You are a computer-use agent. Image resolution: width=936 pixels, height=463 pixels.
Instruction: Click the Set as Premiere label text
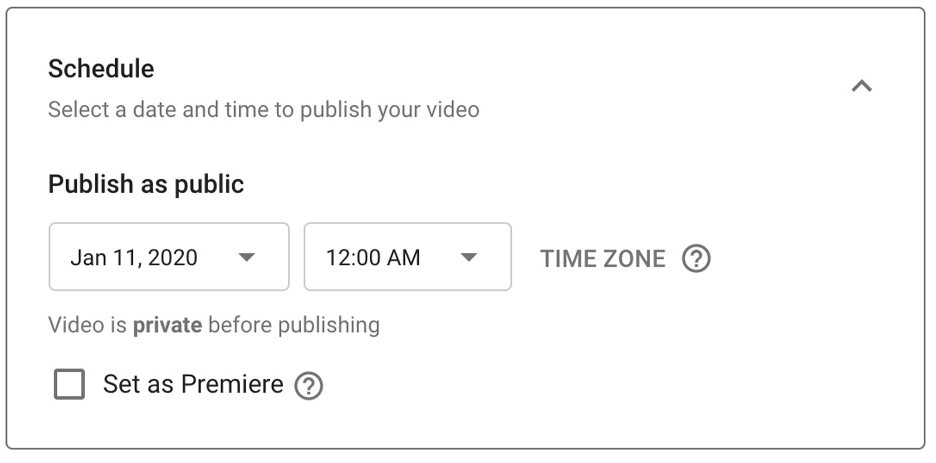click(x=192, y=384)
